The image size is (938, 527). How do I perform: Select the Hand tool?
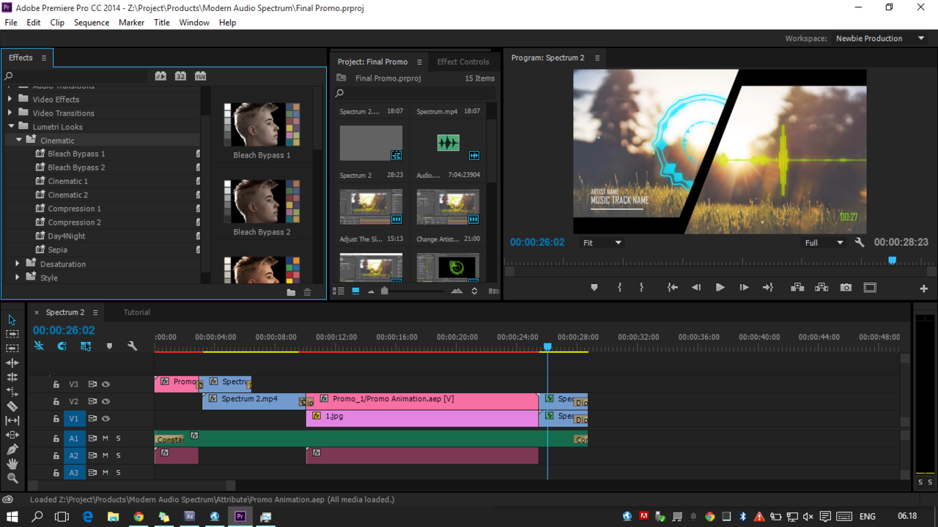point(12,463)
